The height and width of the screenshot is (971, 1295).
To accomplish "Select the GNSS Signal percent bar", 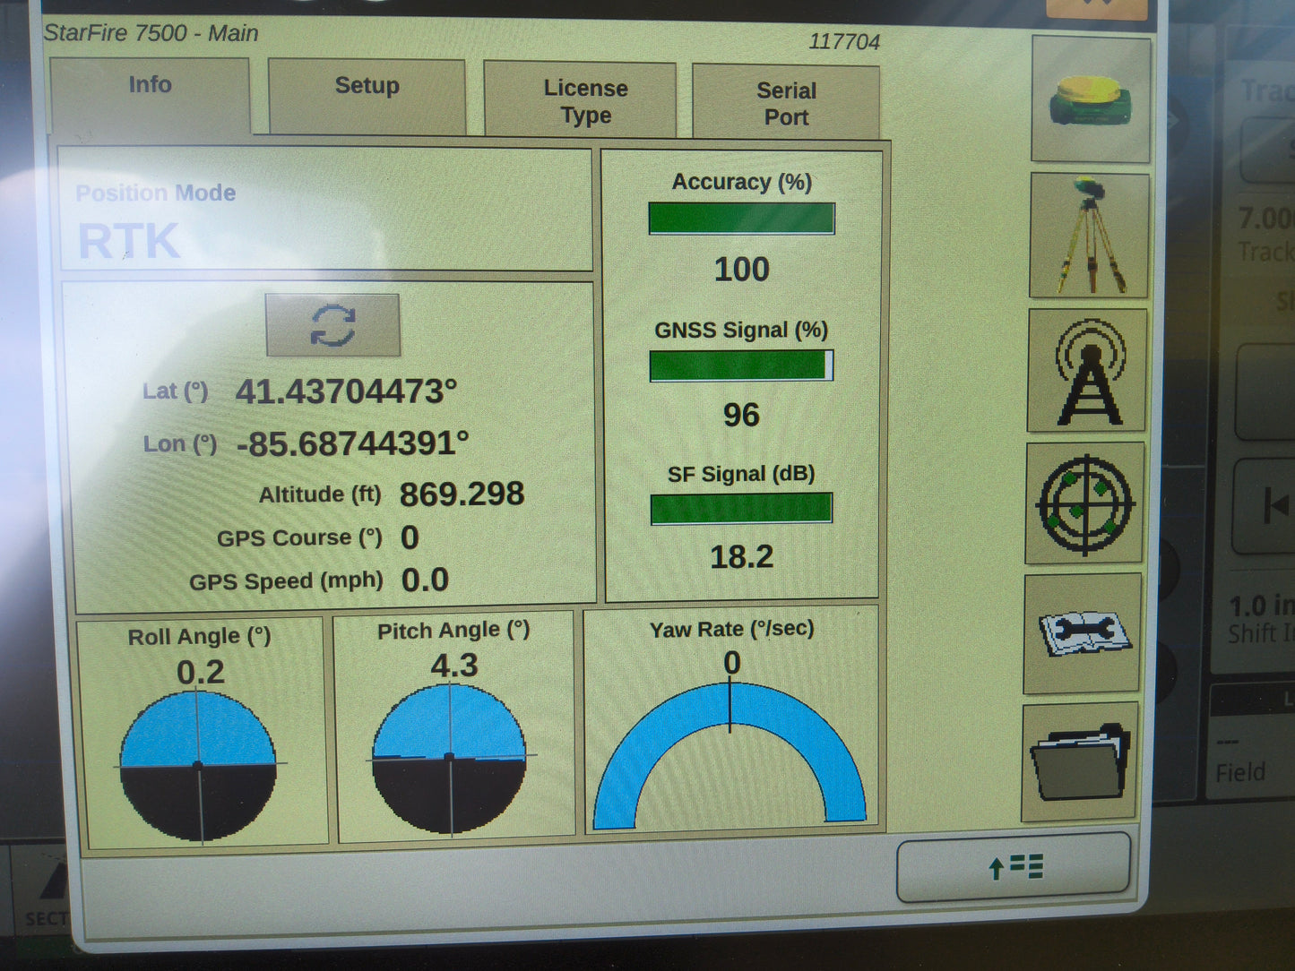I will (x=742, y=365).
